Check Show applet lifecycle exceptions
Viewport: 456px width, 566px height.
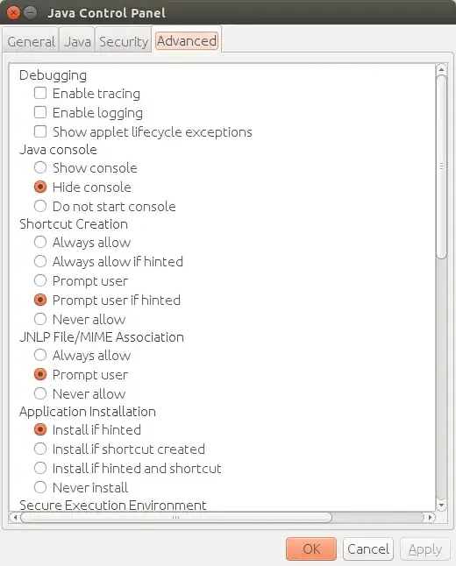coord(40,131)
